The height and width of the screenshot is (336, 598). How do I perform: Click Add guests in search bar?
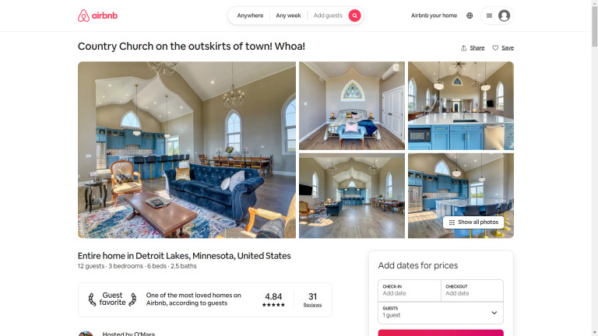click(328, 16)
